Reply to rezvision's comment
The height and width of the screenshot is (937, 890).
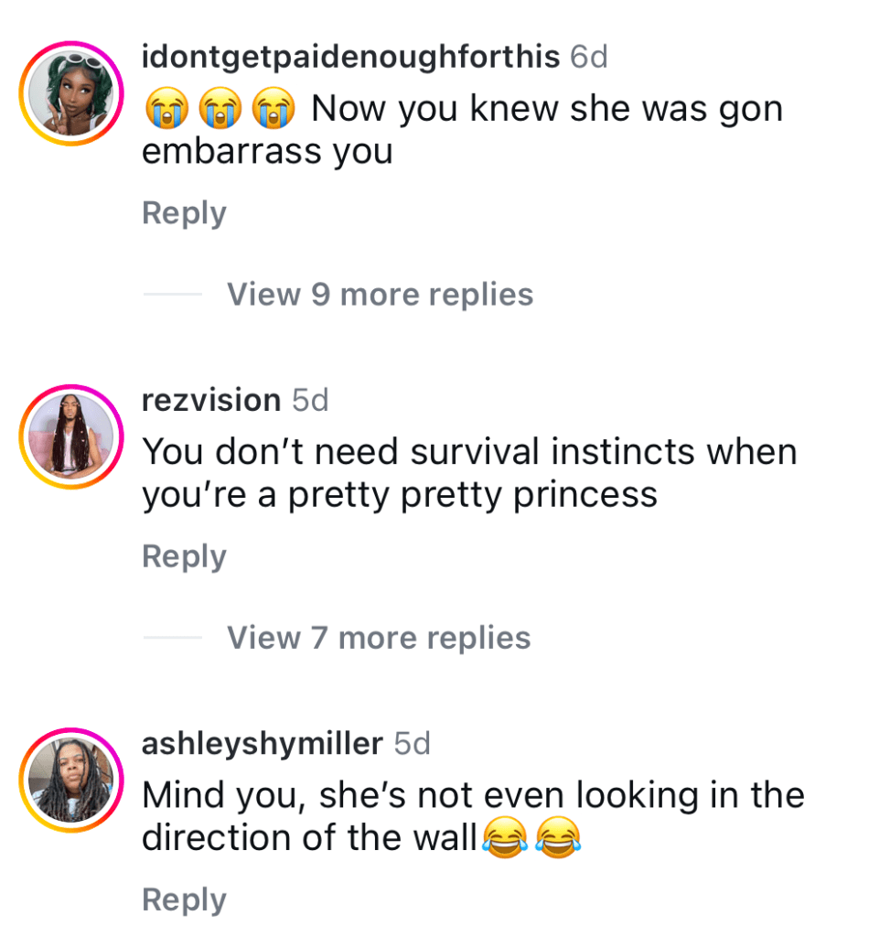coord(184,556)
